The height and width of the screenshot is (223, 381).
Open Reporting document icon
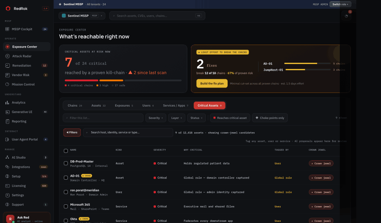point(7,121)
